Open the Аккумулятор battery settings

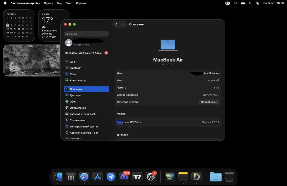86,80
